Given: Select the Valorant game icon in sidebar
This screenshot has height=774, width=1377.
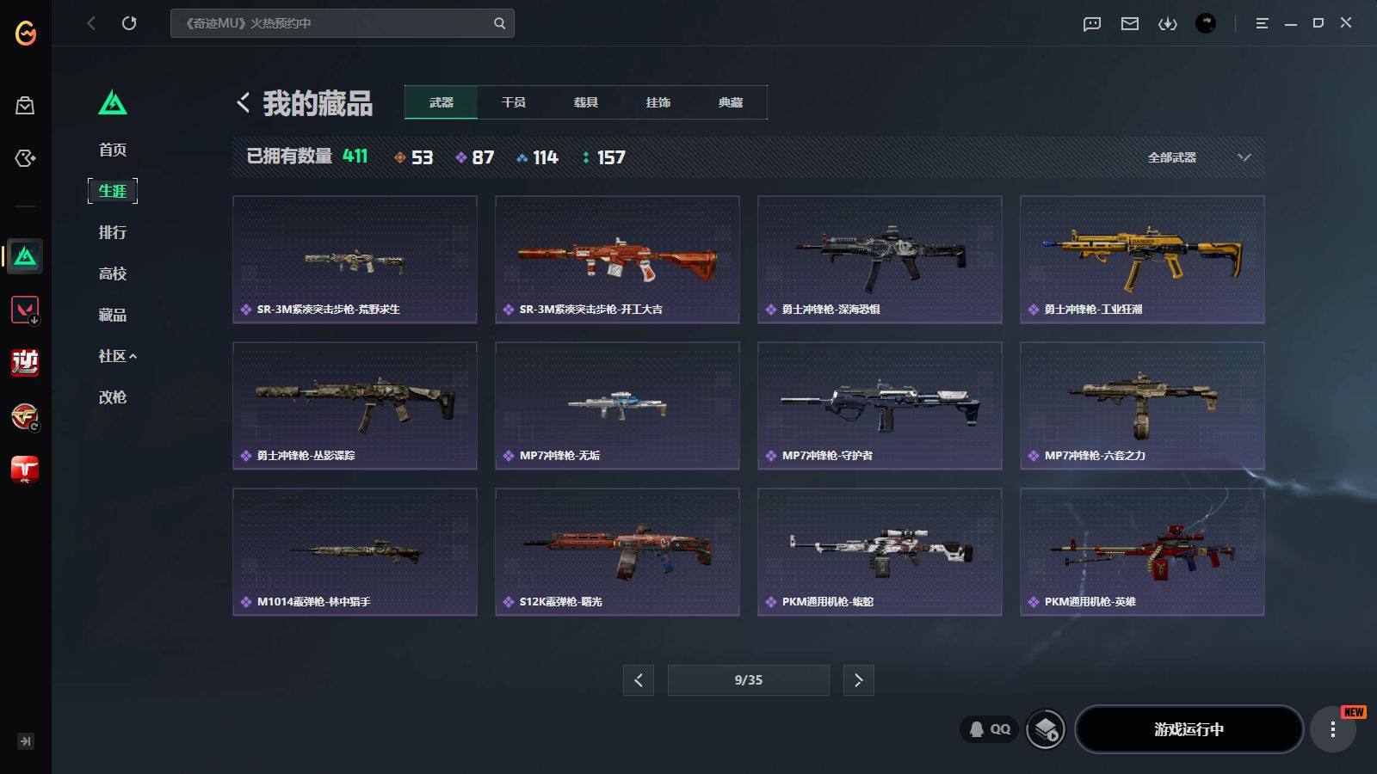Looking at the screenshot, I should click(x=25, y=310).
